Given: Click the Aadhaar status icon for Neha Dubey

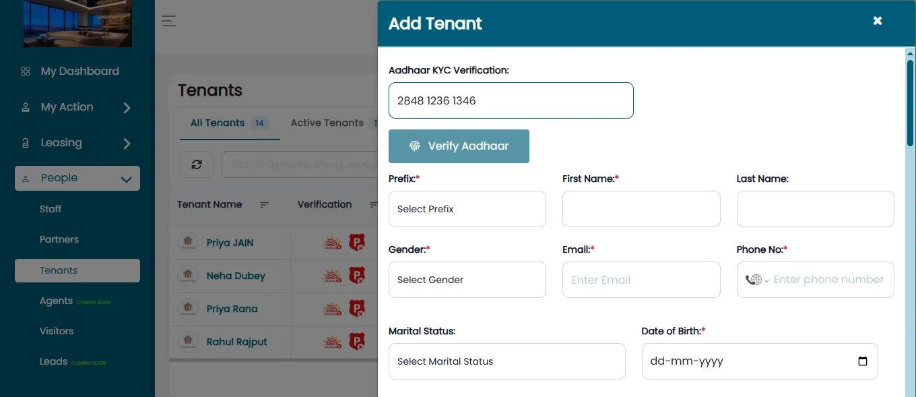Looking at the screenshot, I should pyautogui.click(x=333, y=276).
